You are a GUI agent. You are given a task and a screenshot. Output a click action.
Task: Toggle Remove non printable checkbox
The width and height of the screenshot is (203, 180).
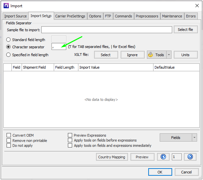pyautogui.click(x=9, y=141)
